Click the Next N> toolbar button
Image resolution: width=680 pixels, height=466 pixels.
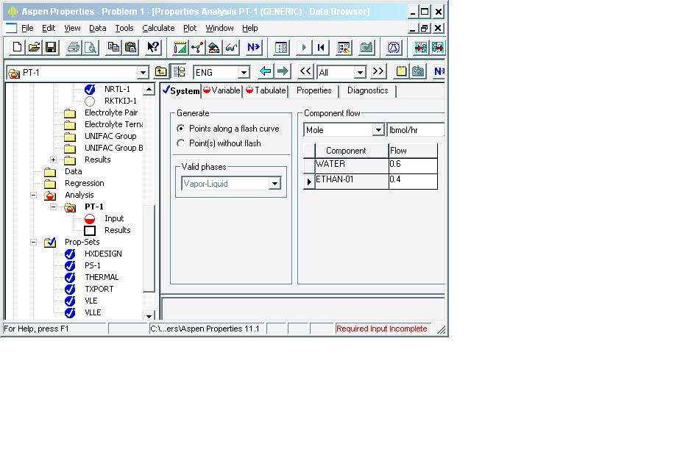pyautogui.click(x=254, y=48)
